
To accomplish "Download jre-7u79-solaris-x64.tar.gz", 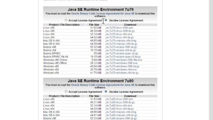I will (x=120, y=50).
